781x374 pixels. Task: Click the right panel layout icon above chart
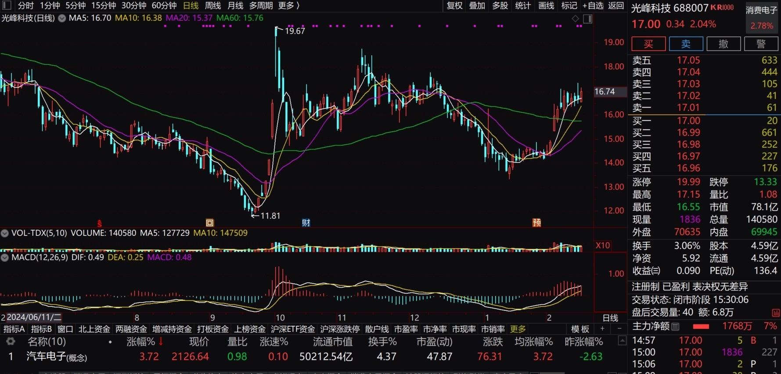[587, 19]
